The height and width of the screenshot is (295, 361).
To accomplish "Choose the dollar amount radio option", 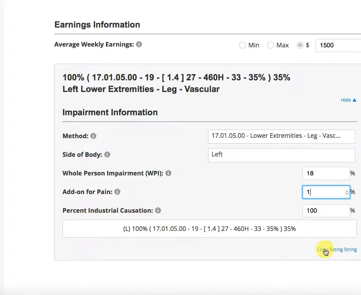I will point(300,45).
